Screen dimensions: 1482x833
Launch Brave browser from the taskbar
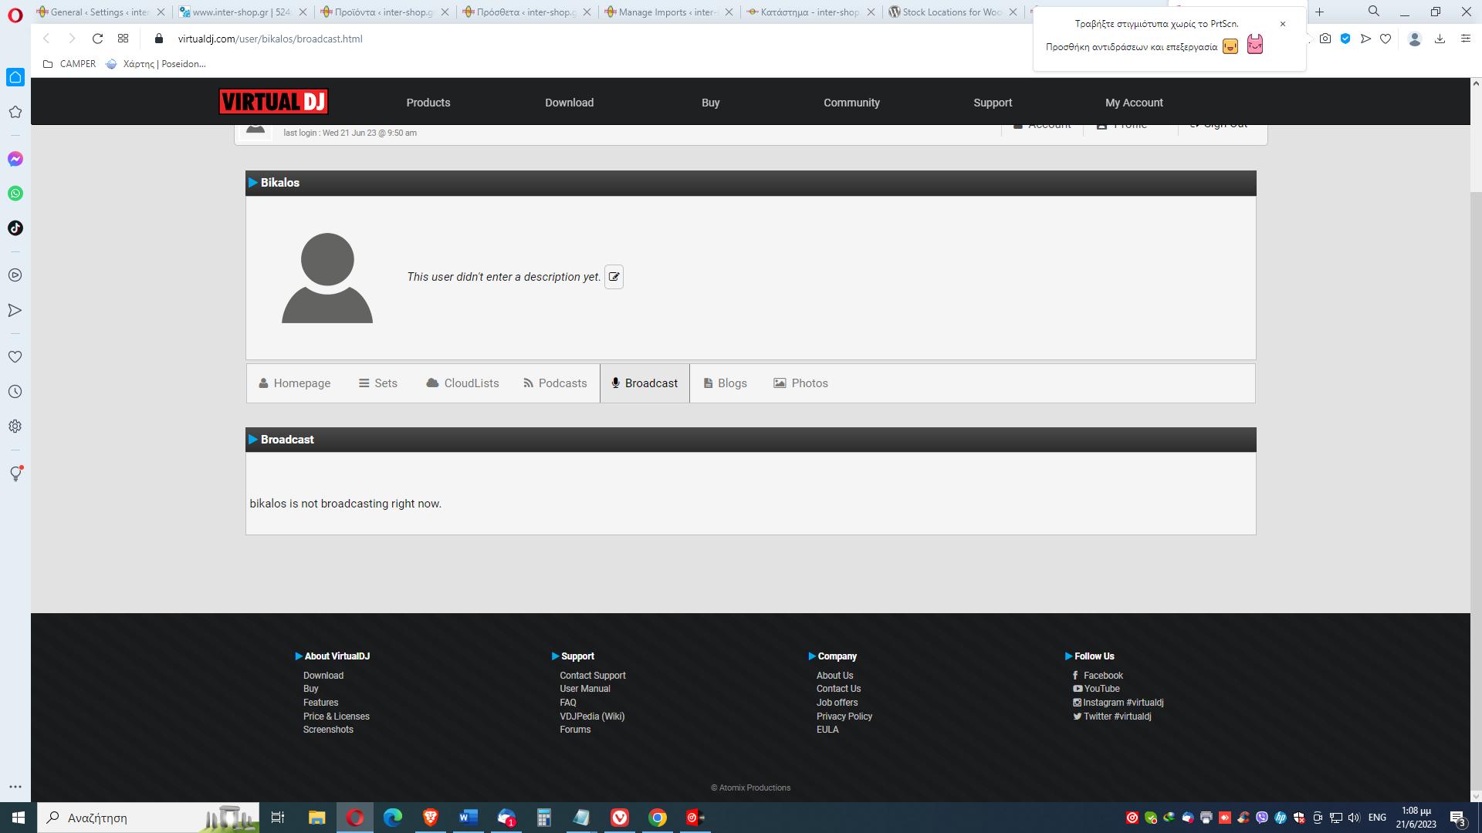(431, 818)
